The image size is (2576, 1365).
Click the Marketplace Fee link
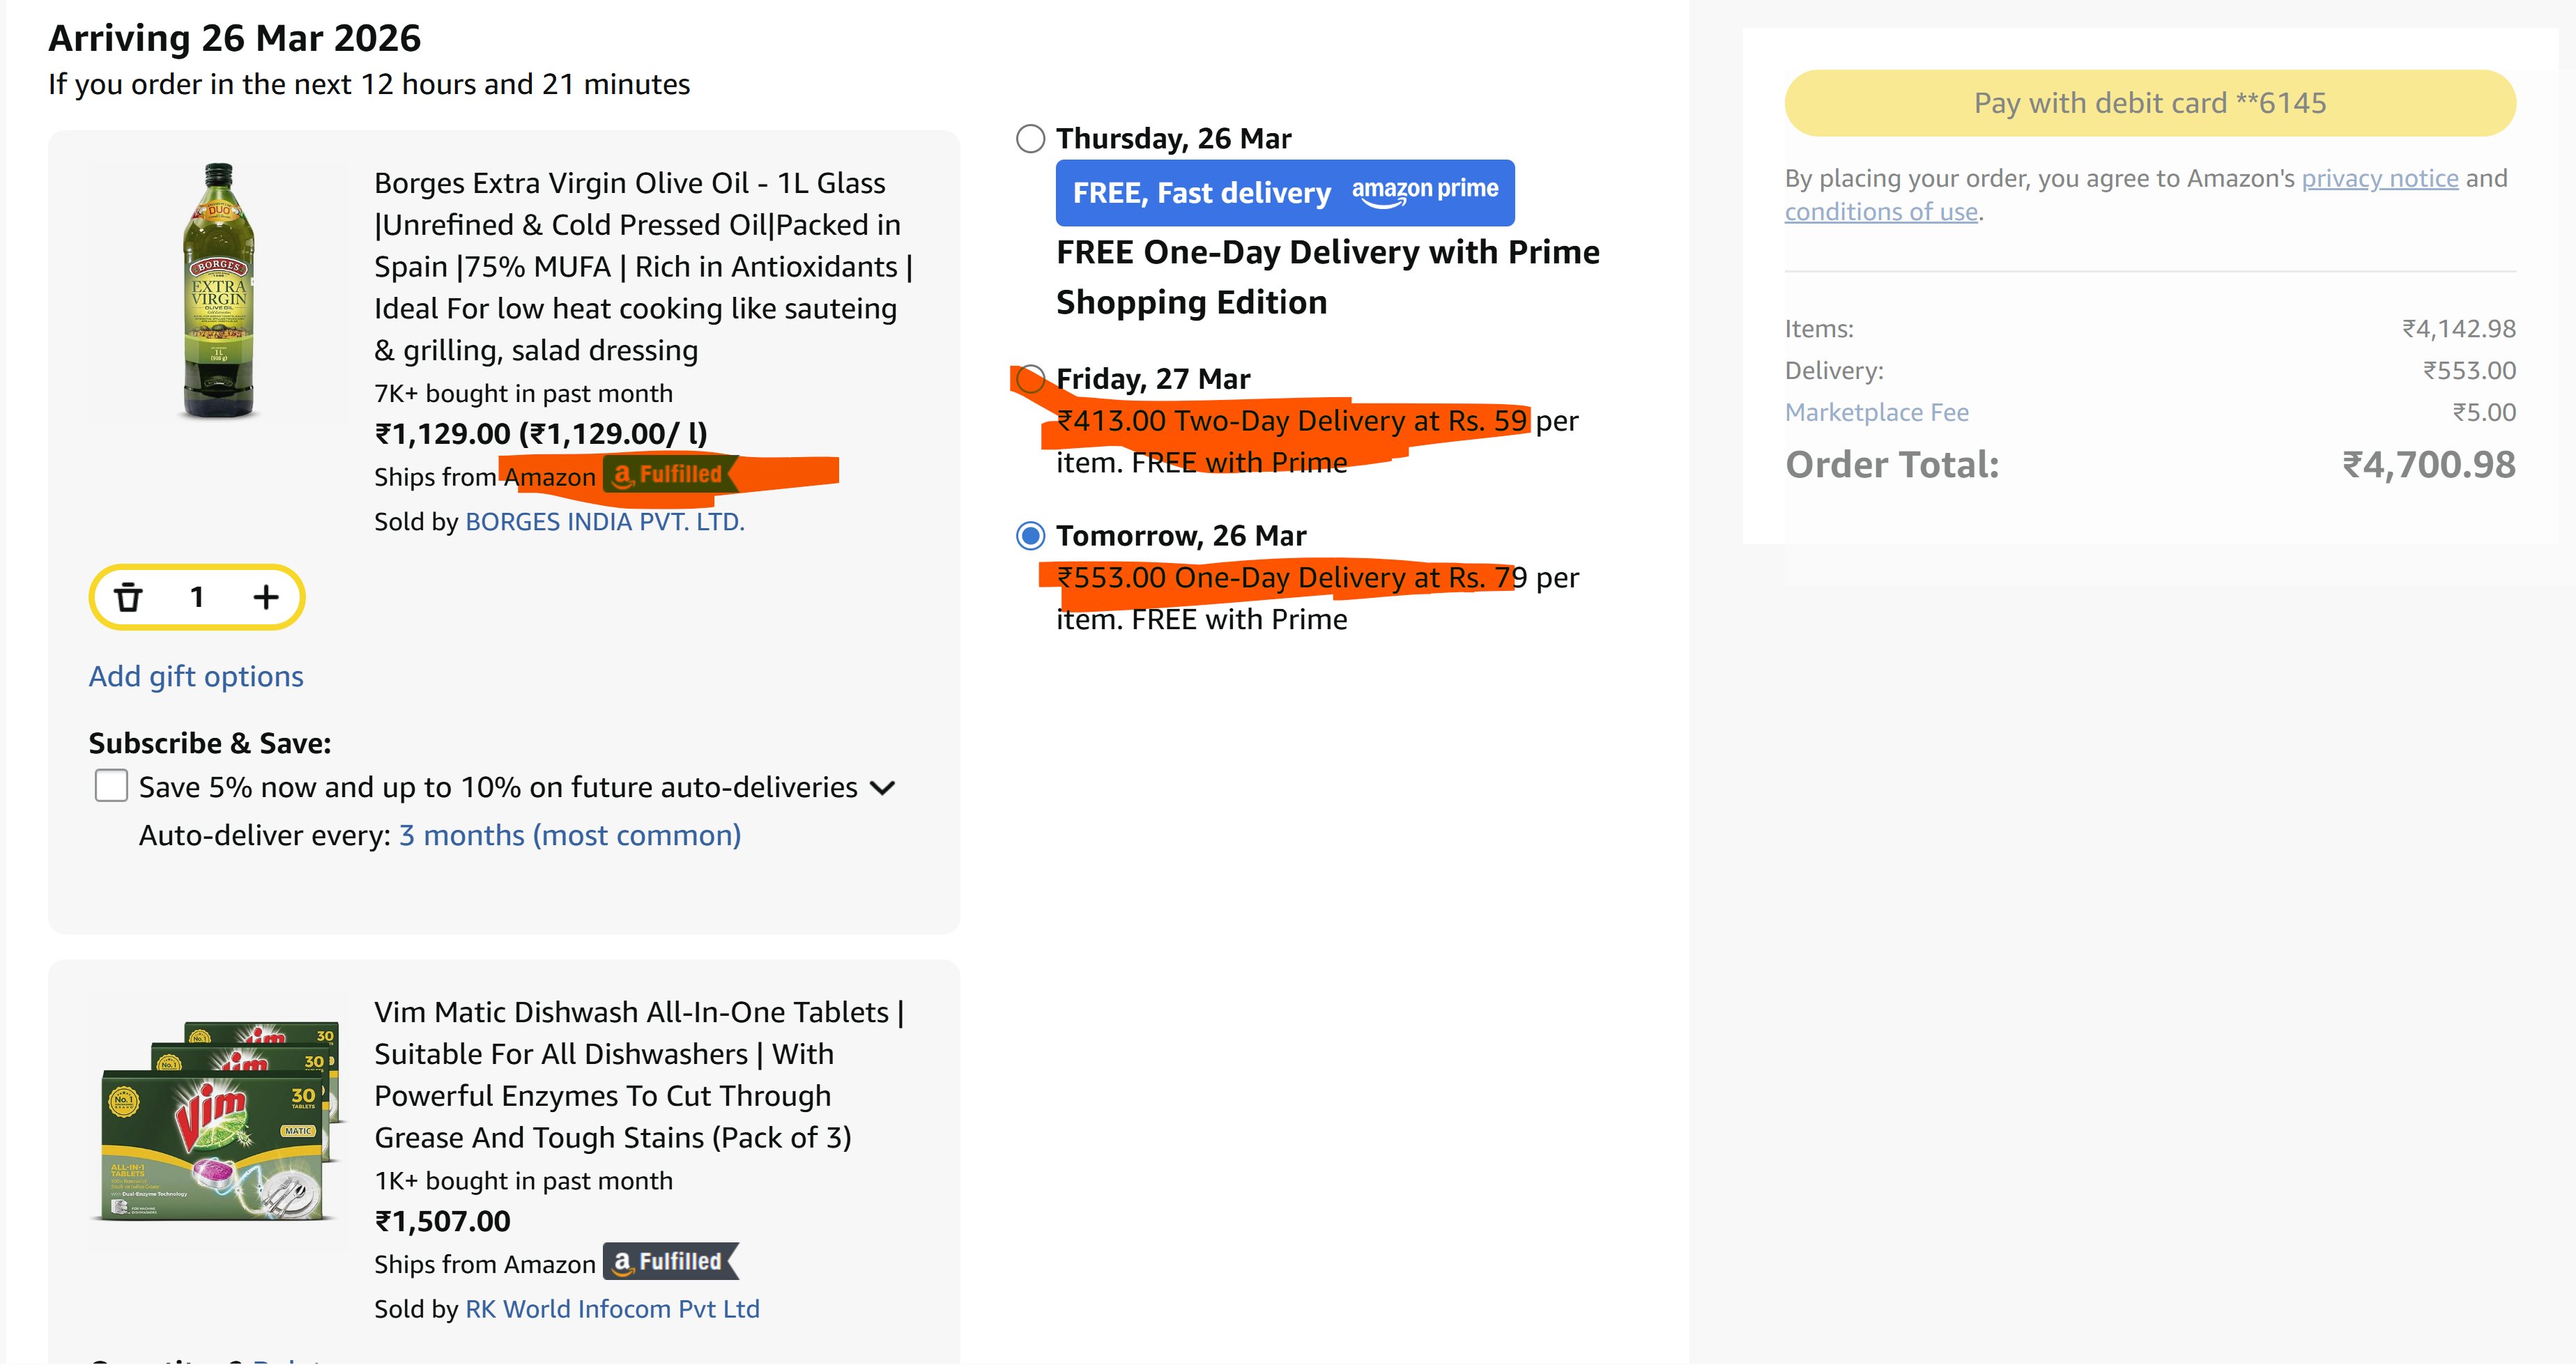pyautogui.click(x=1876, y=412)
